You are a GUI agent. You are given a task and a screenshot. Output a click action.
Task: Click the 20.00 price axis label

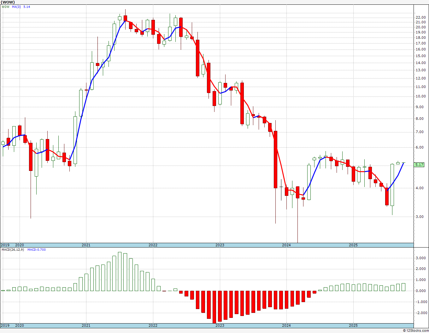coord(420,27)
